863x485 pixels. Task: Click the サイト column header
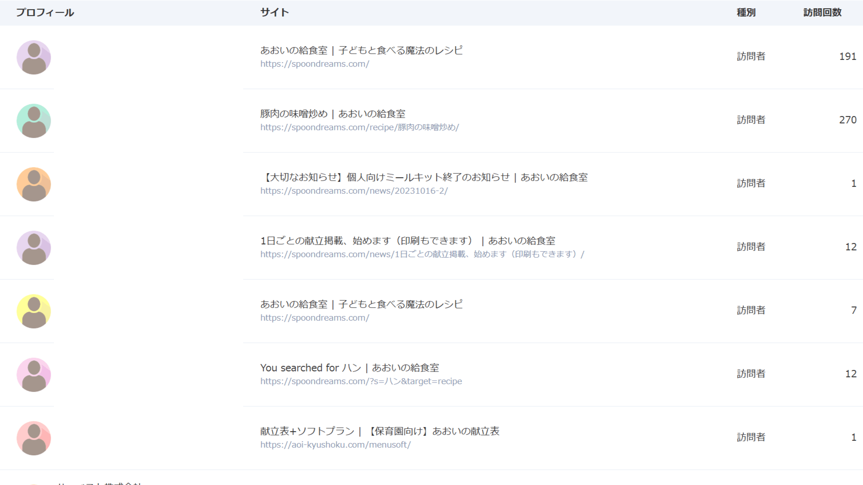pyautogui.click(x=274, y=12)
